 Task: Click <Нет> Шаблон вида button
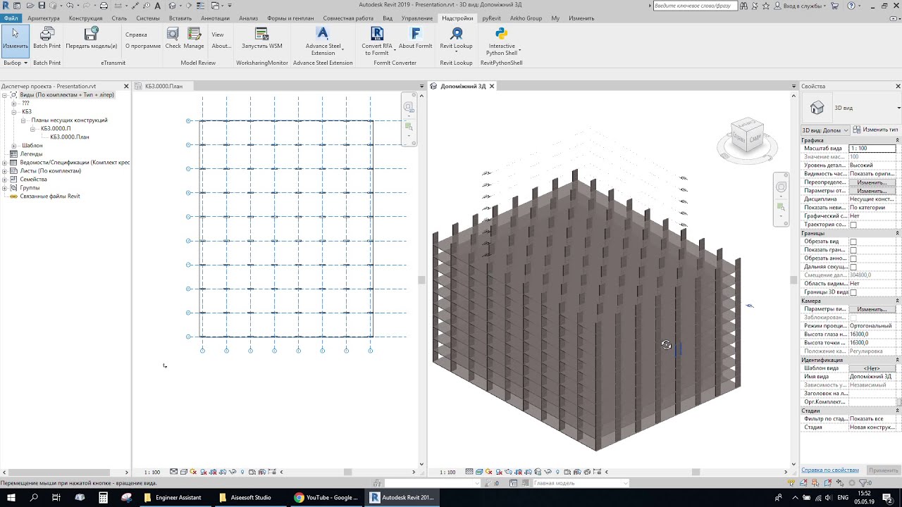point(872,368)
